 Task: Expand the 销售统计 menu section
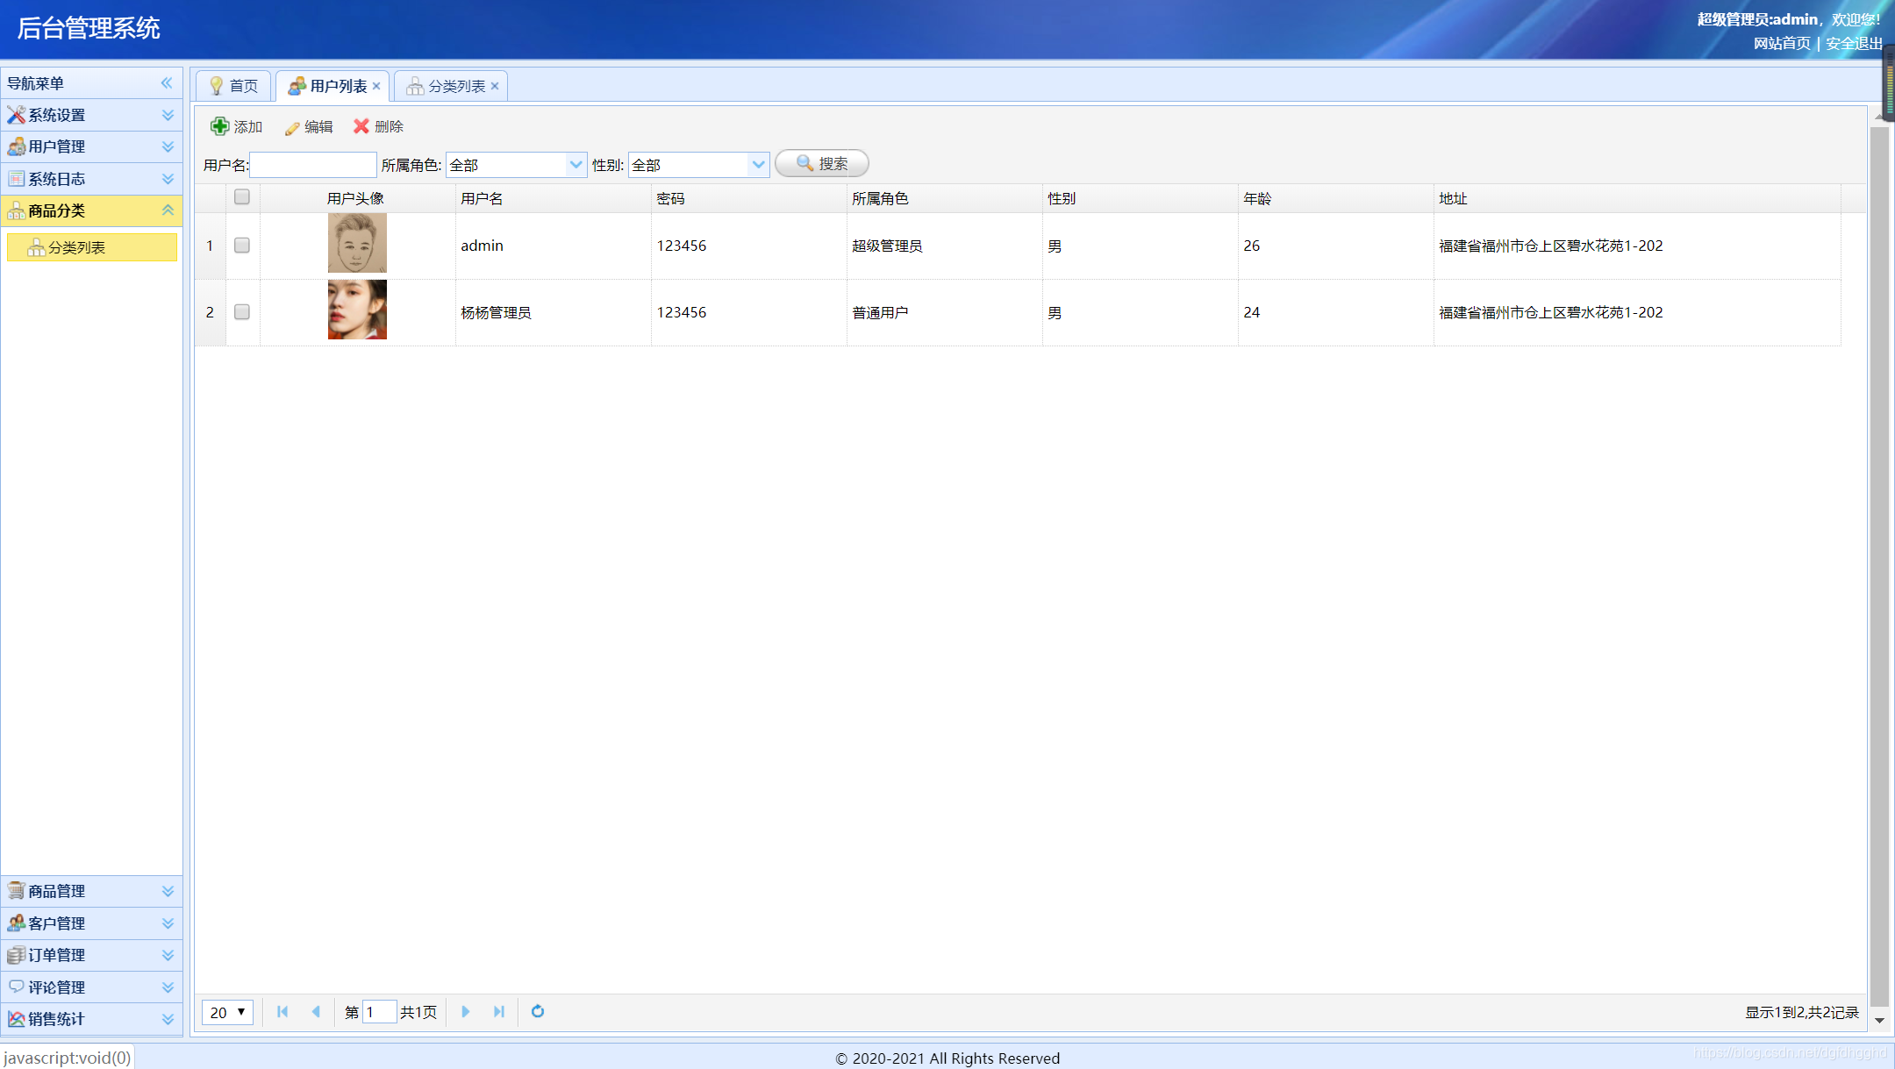pos(91,1019)
